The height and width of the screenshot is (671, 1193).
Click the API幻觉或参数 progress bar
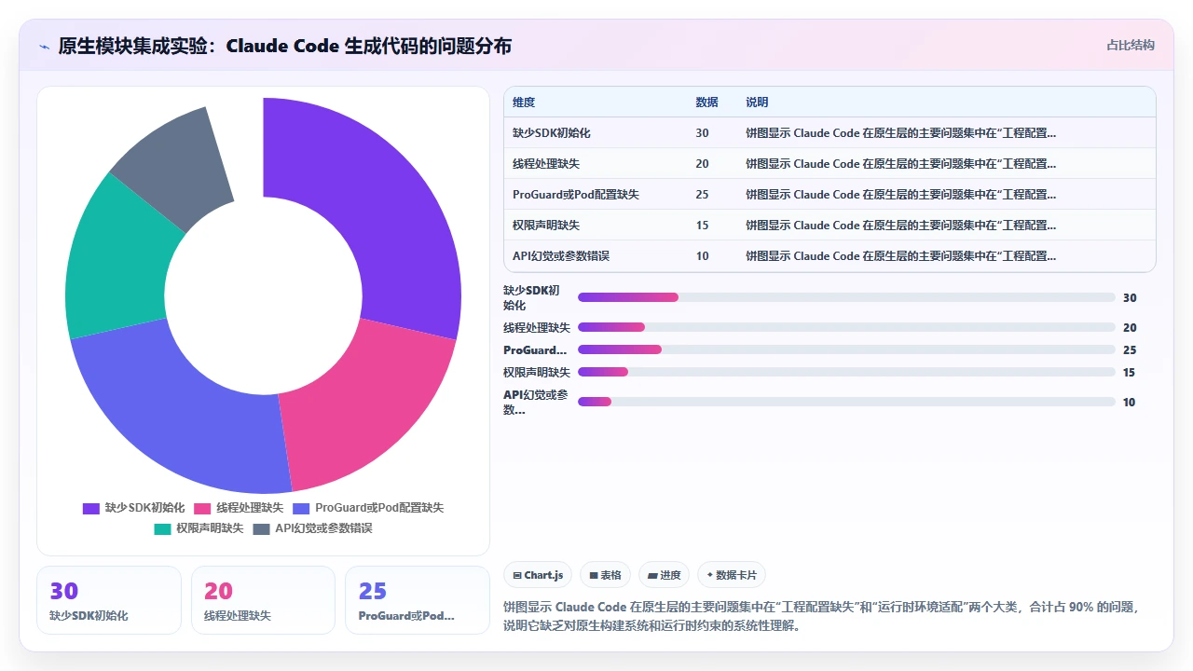(x=846, y=402)
